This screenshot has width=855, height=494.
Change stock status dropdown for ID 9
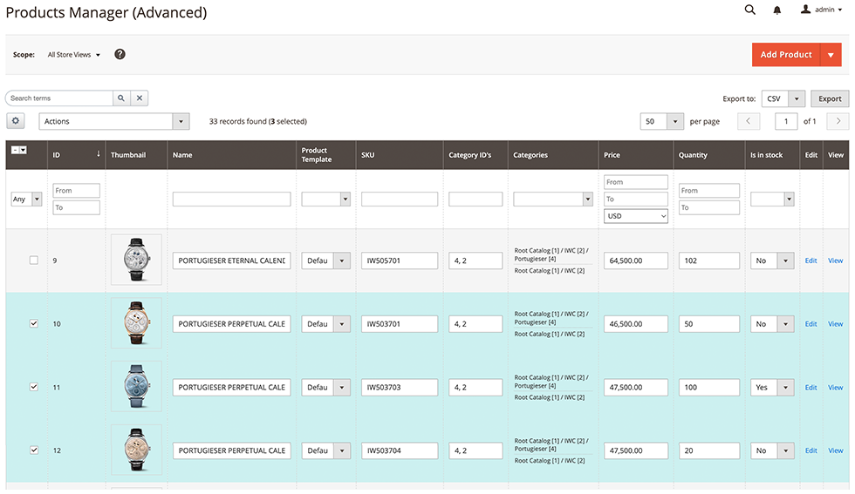[x=772, y=261]
